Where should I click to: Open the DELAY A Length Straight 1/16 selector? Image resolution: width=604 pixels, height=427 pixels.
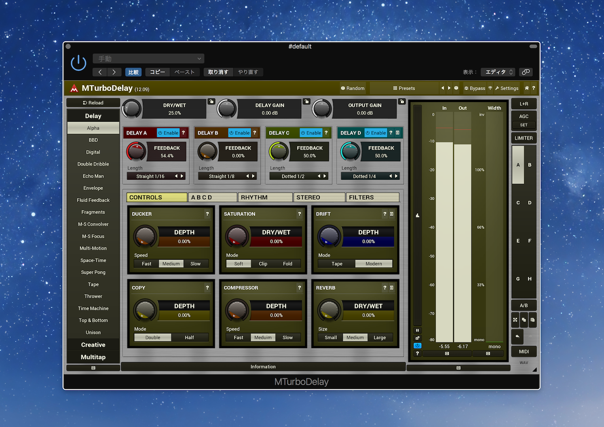(x=150, y=176)
